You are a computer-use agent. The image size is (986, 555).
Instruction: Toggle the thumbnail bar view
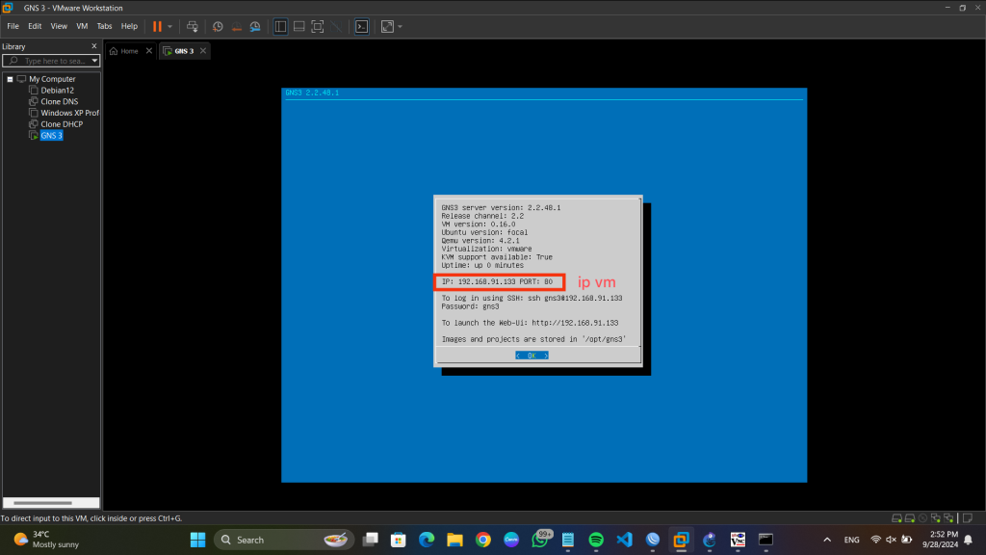coord(299,27)
